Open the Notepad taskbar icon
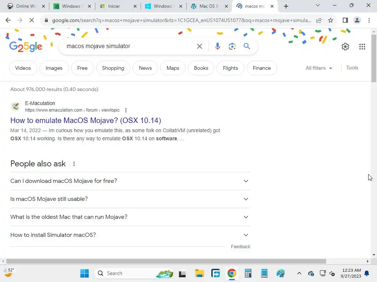The image size is (377, 282). pos(264,273)
